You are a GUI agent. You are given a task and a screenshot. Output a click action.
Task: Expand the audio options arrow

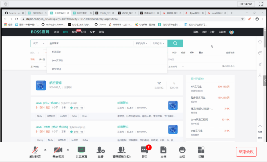pyautogui.click(x=45, y=150)
